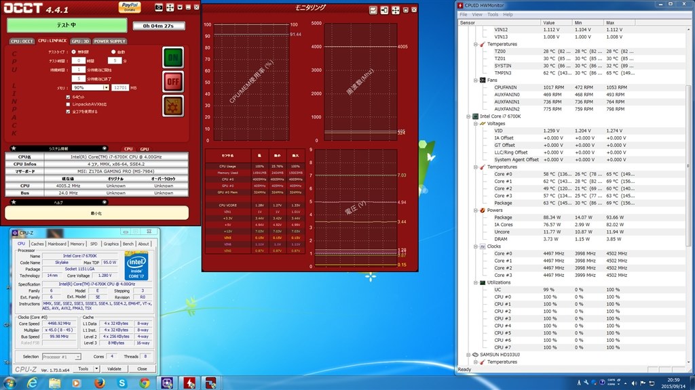Screen dimensions: 695x390
Task: Collapse the Utilizations node in HWMonitor
Action: click(x=476, y=282)
